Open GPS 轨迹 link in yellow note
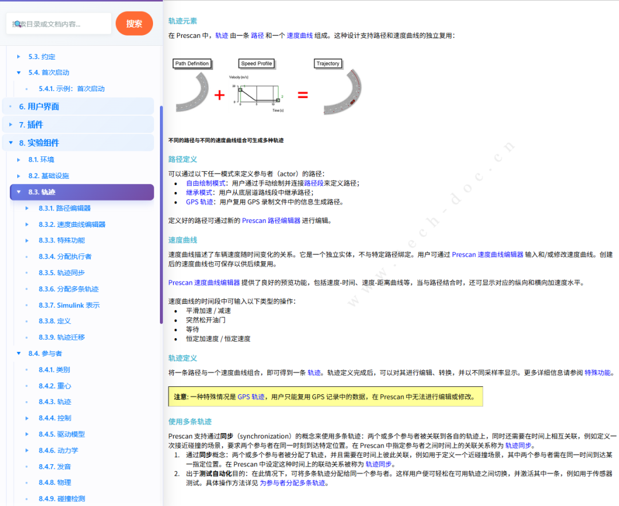Viewport: 619px width, 506px height. pyautogui.click(x=251, y=397)
